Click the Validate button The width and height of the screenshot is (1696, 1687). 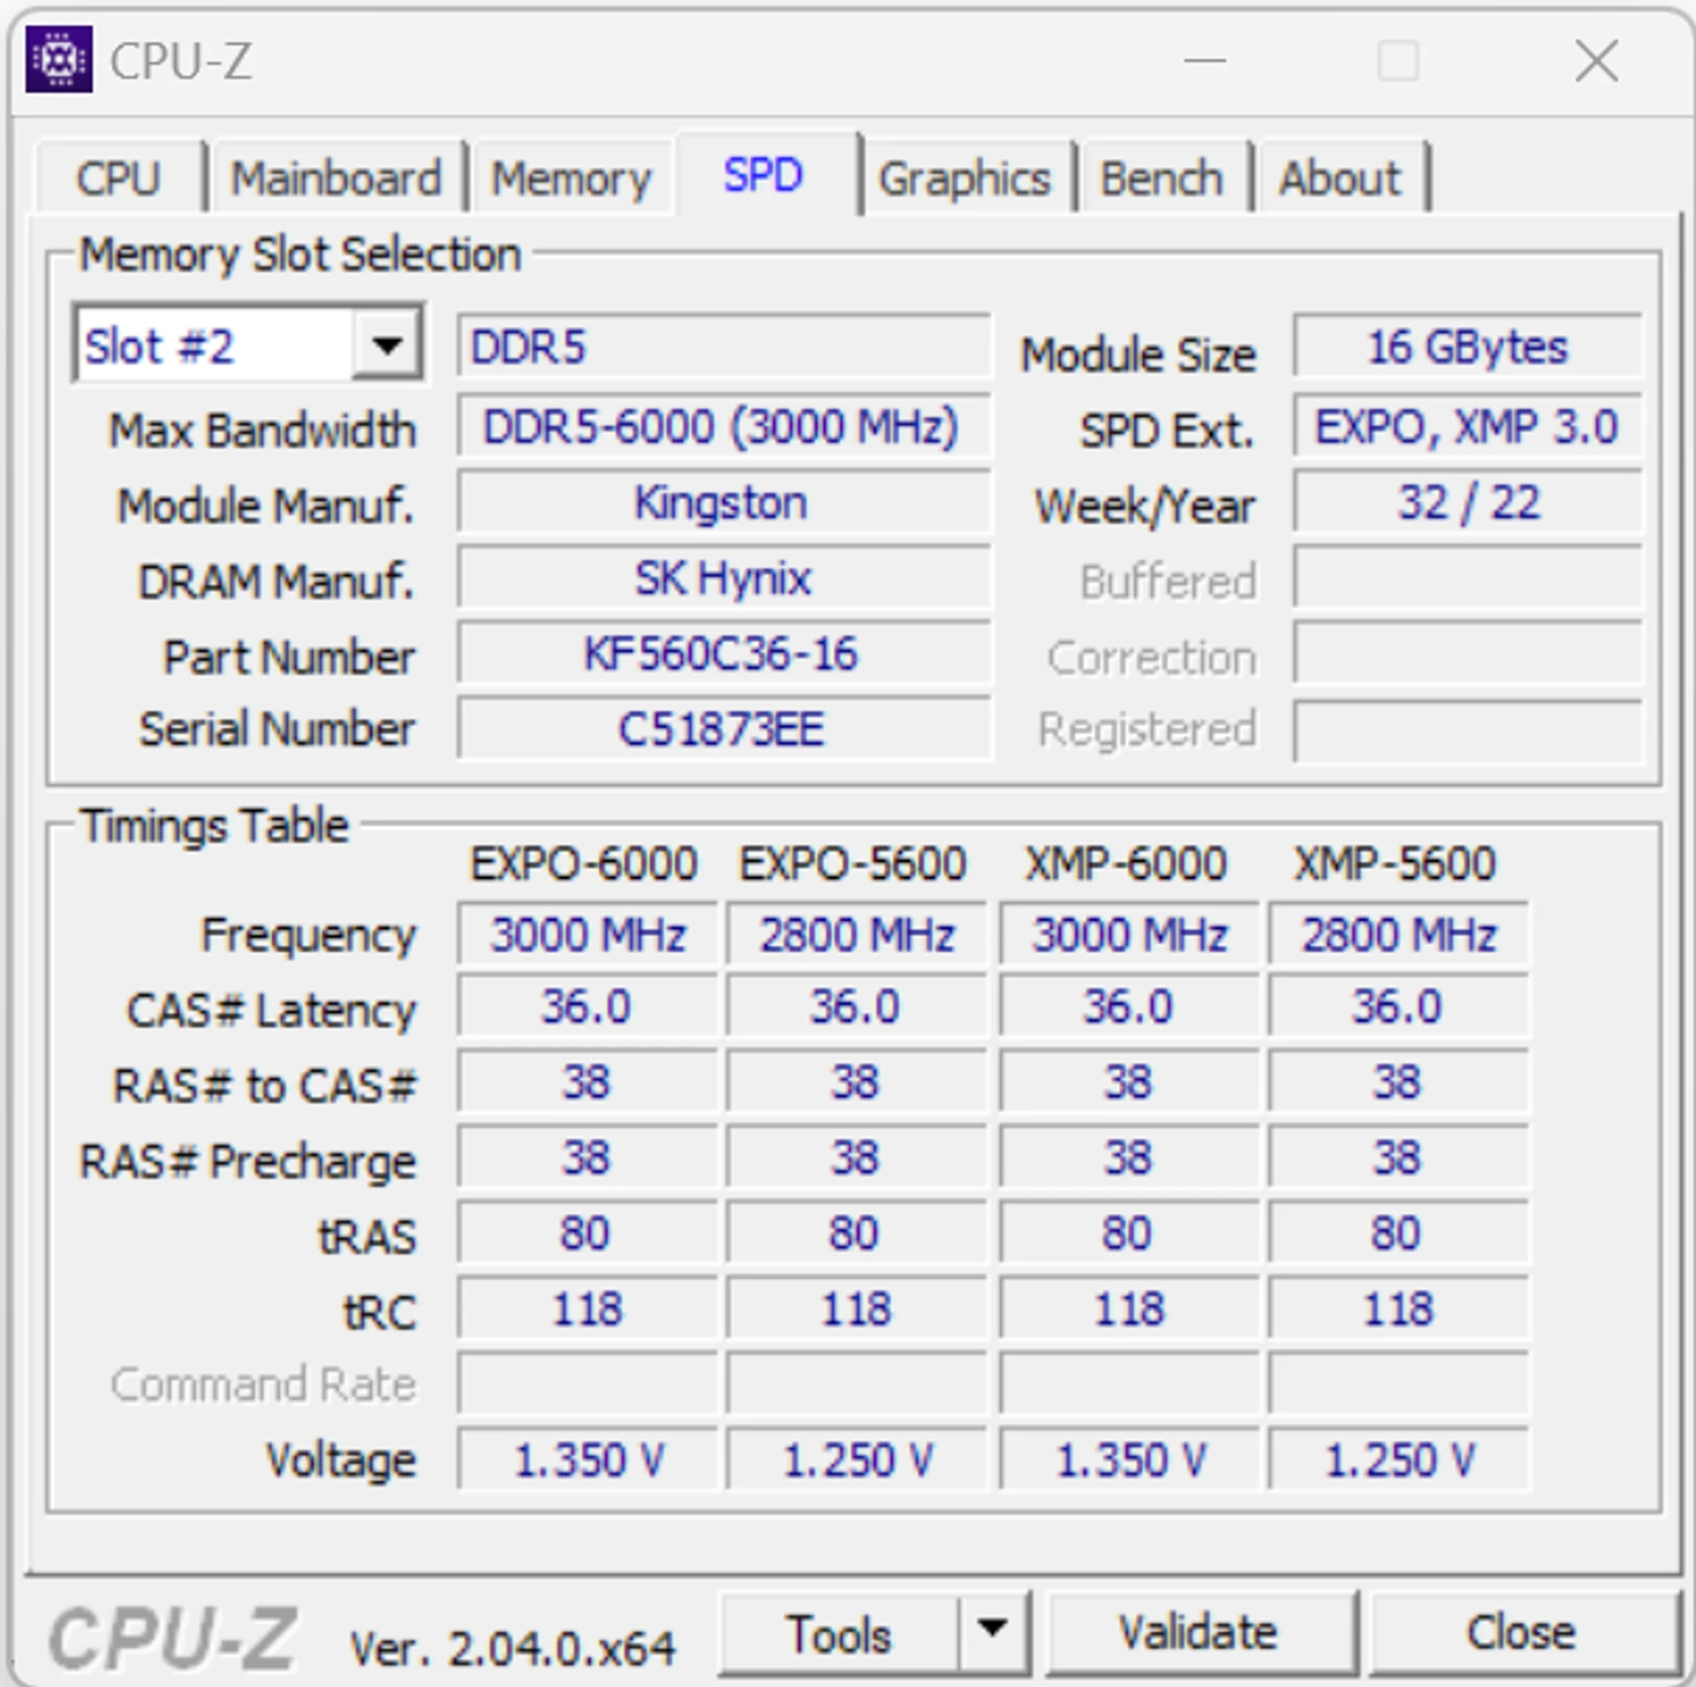(x=1200, y=1635)
